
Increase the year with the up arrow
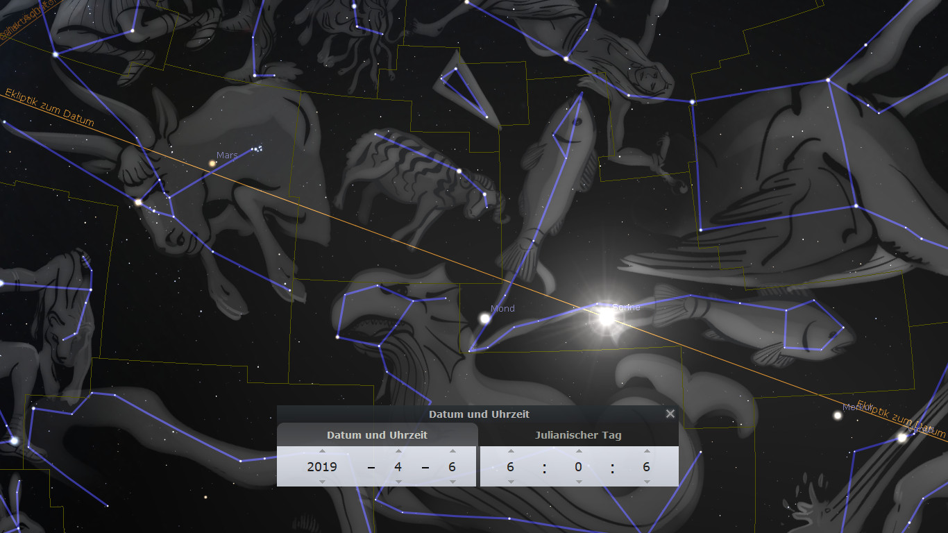click(322, 451)
